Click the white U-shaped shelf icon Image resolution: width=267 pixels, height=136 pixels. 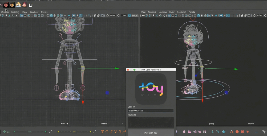pyautogui.click(x=31, y=5)
